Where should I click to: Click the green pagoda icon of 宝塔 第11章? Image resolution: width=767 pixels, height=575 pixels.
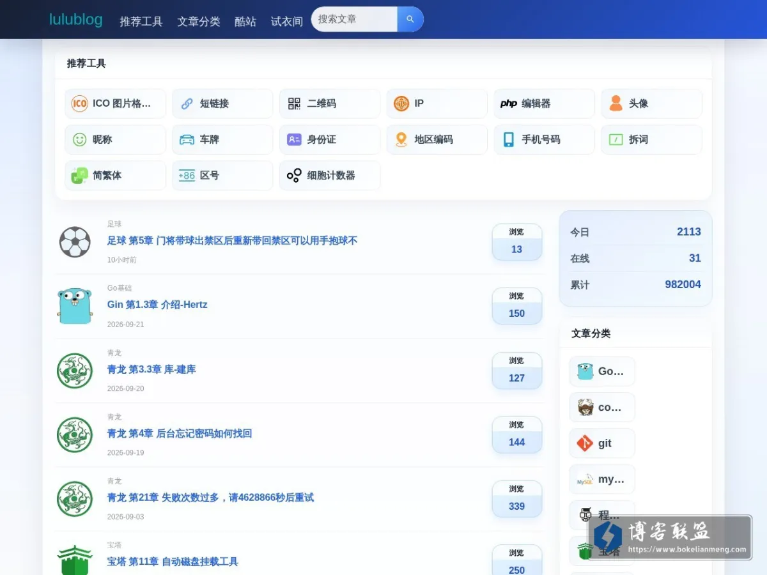pyautogui.click(x=75, y=560)
